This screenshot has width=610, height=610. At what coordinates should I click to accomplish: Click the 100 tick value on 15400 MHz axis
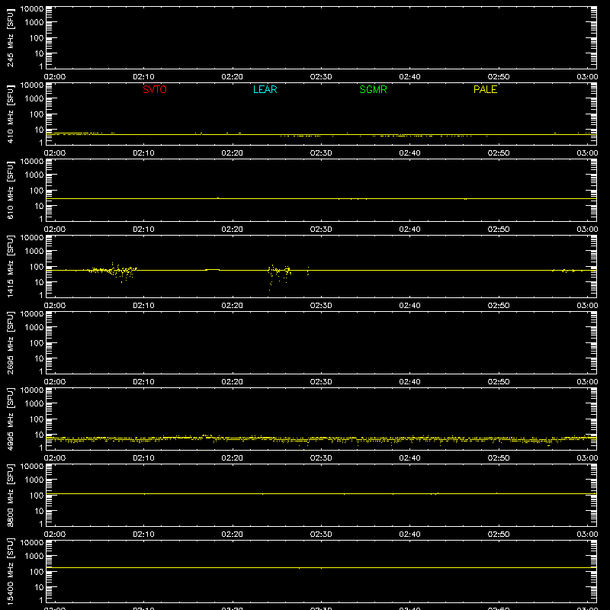click(x=37, y=571)
